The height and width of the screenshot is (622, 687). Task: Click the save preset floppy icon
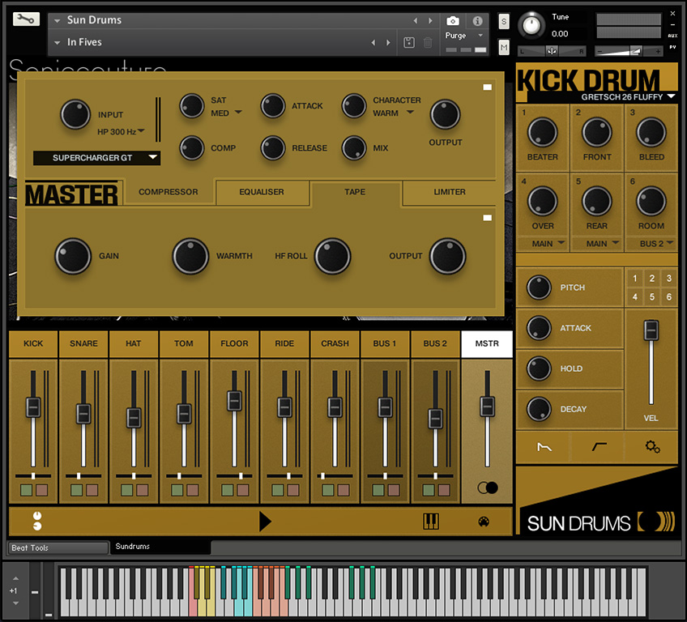[x=409, y=42]
